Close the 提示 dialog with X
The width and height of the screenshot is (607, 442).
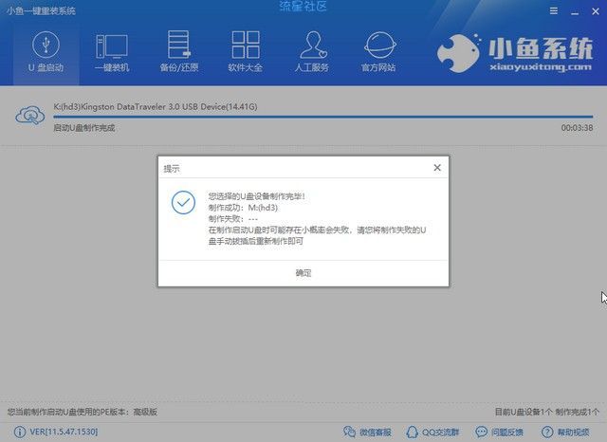point(437,168)
